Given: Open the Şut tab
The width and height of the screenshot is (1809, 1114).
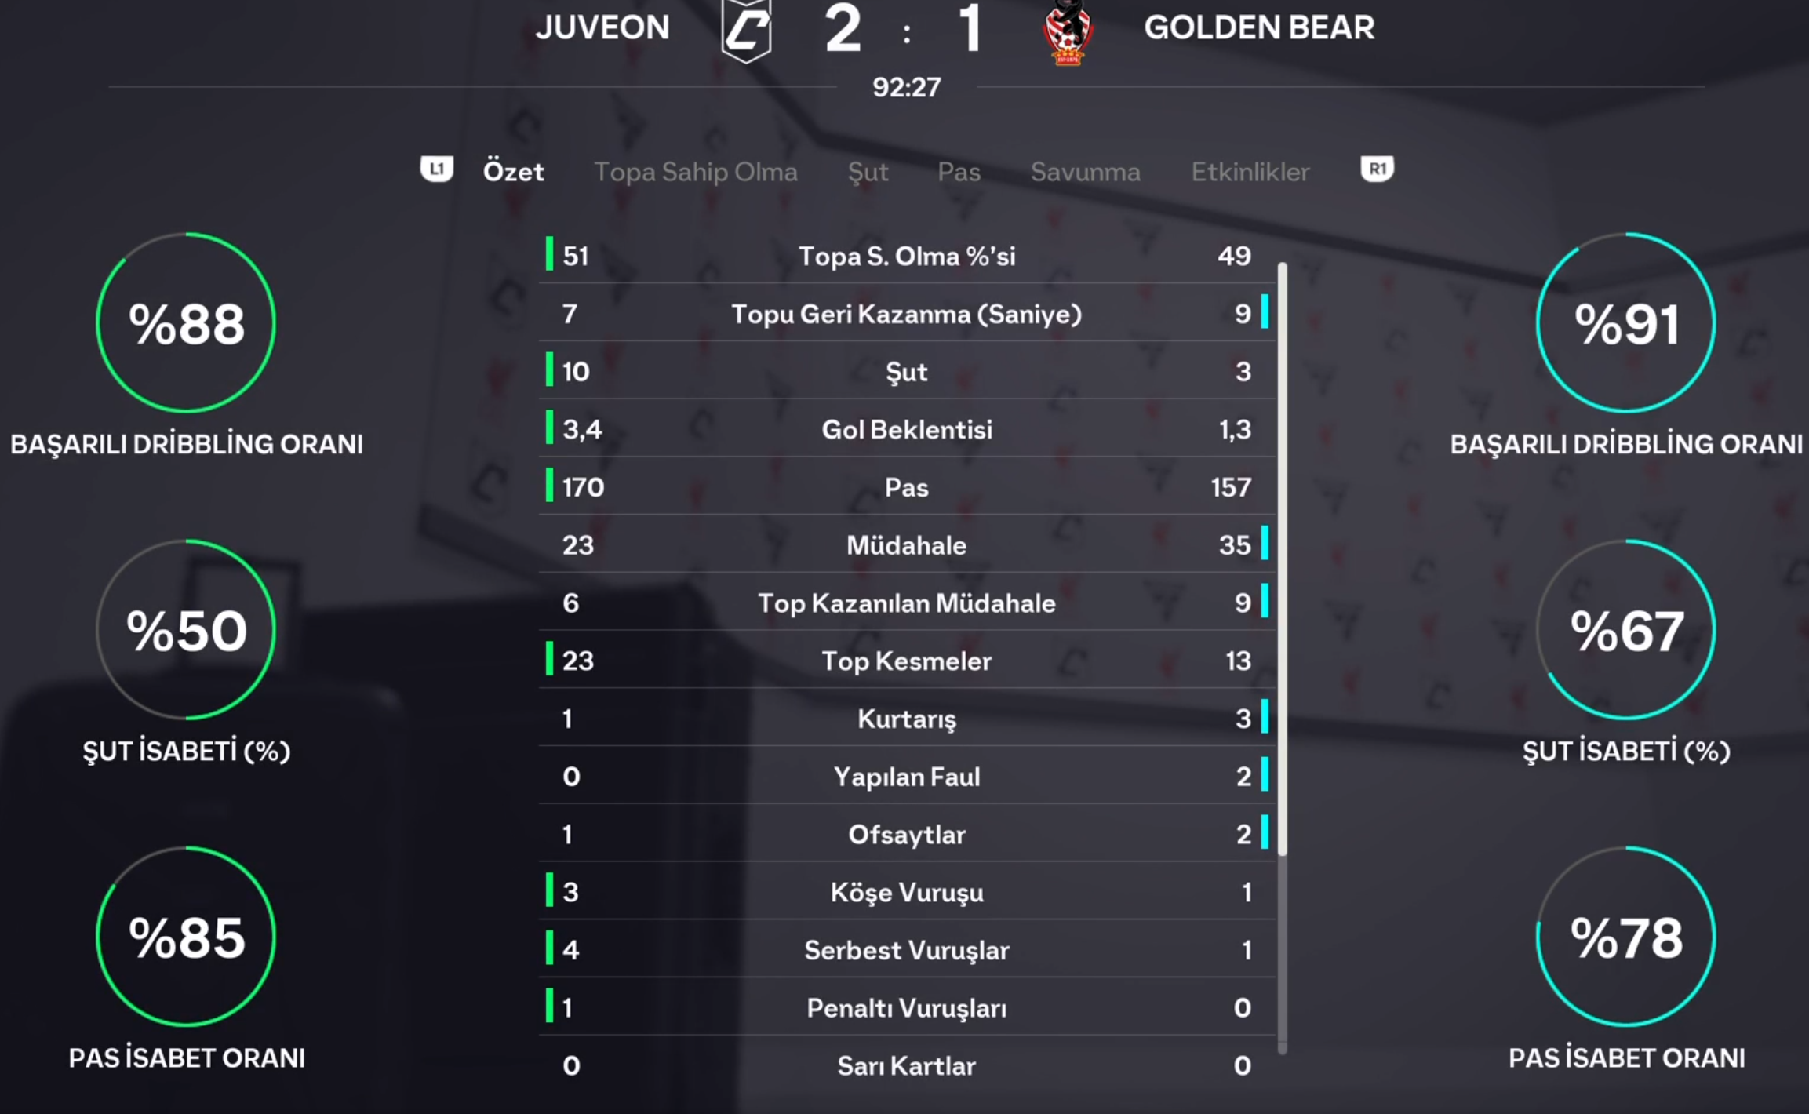Looking at the screenshot, I should [868, 172].
